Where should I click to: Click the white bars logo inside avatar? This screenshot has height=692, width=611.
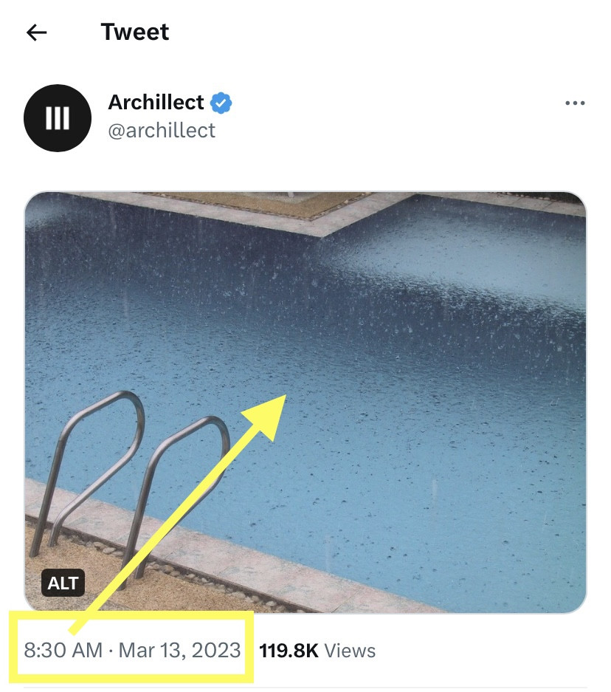[58, 118]
